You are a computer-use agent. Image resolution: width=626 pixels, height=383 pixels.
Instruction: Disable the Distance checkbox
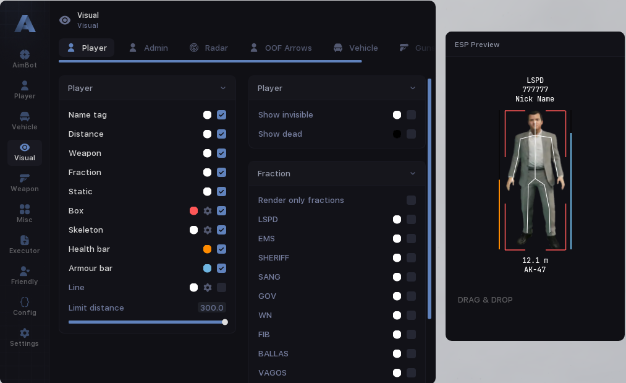click(222, 134)
